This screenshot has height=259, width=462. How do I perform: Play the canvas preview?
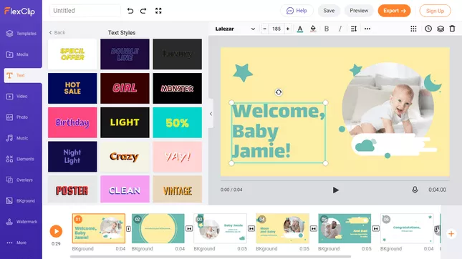point(335,190)
